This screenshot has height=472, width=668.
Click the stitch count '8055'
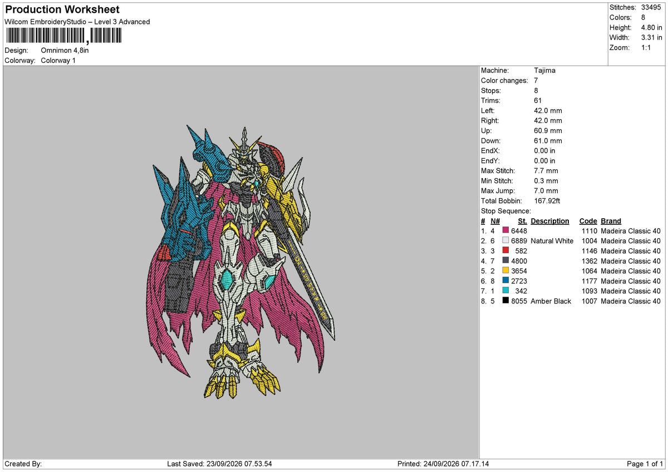519,301
